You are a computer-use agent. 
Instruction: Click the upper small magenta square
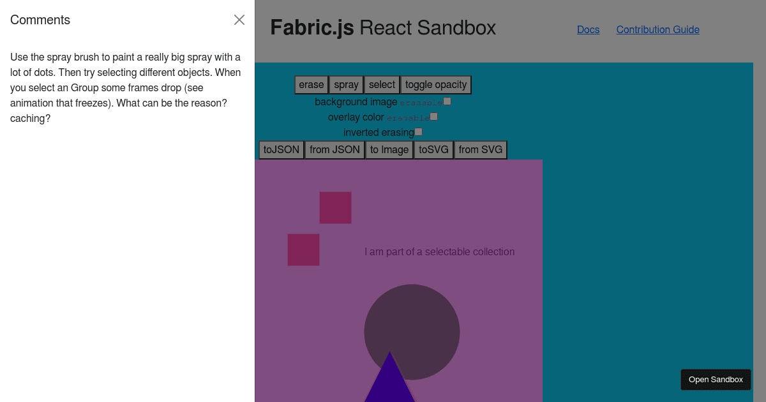335,207
